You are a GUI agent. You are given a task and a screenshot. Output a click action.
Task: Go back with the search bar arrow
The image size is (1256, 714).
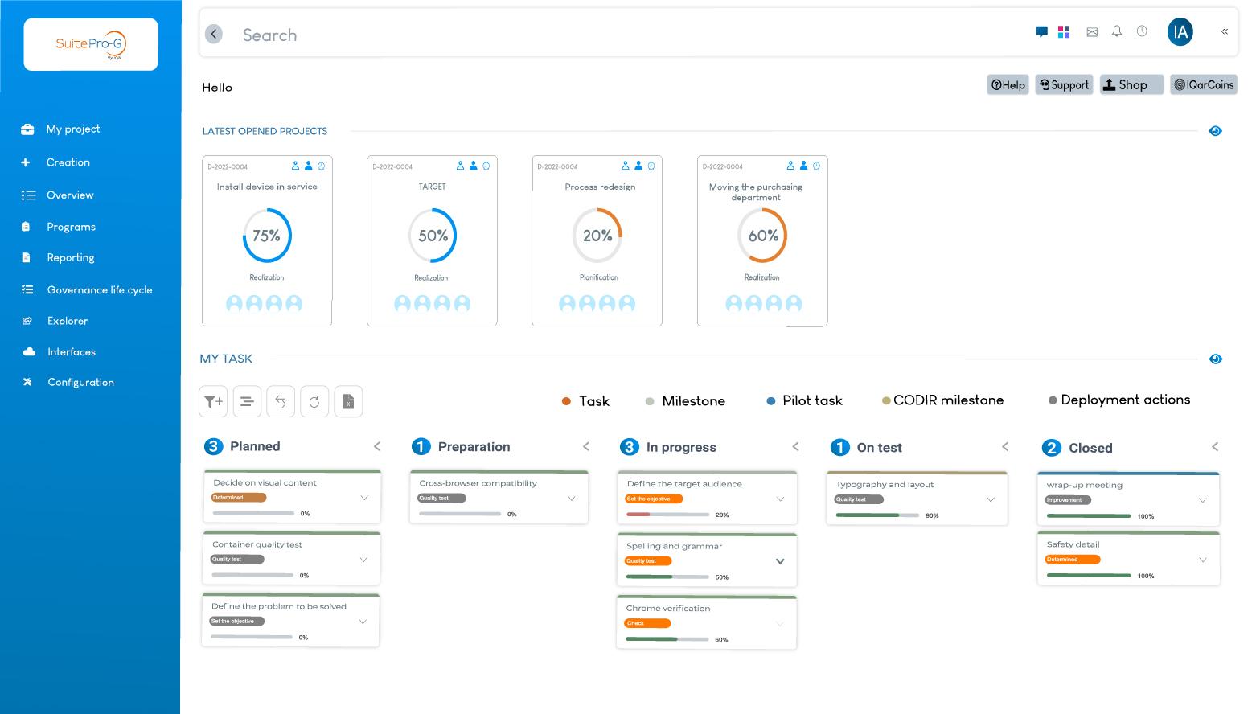214,34
